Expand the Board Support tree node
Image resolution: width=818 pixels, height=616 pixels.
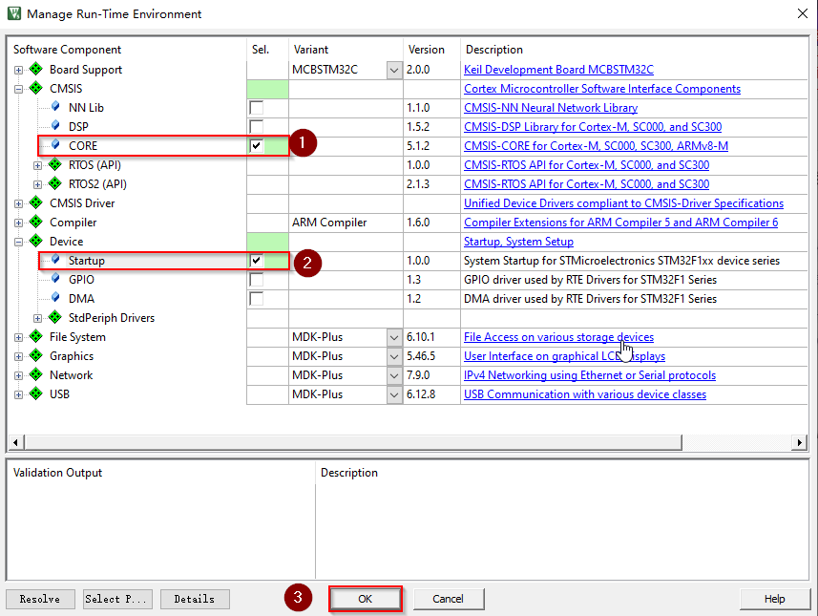click(19, 70)
